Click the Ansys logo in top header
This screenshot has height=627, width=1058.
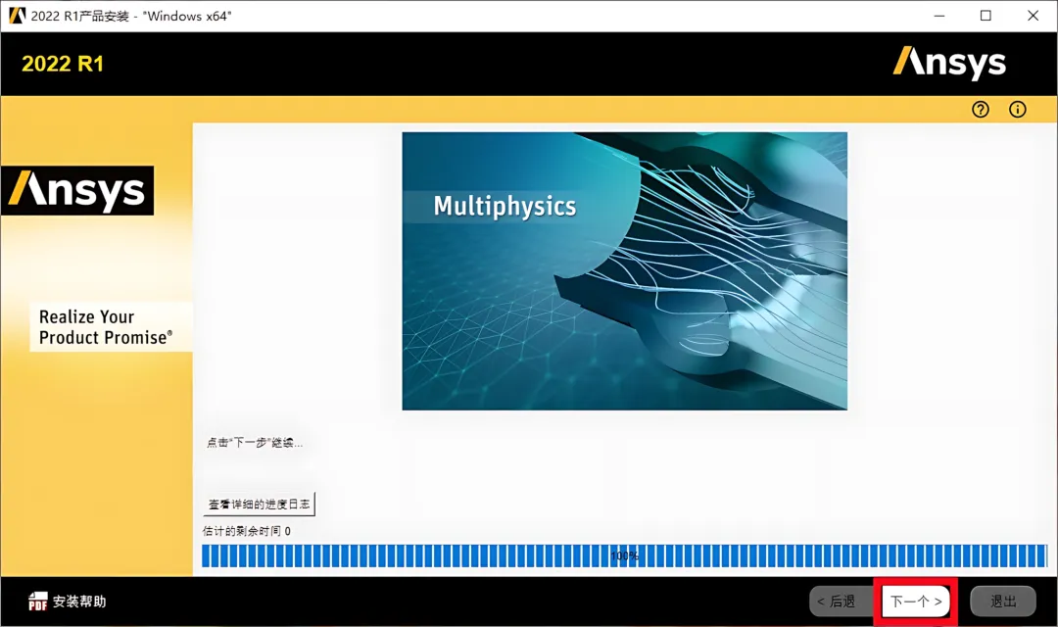tap(949, 64)
